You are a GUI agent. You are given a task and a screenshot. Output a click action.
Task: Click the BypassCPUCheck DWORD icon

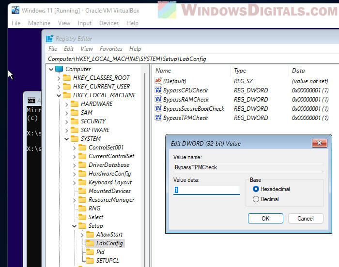158,90
